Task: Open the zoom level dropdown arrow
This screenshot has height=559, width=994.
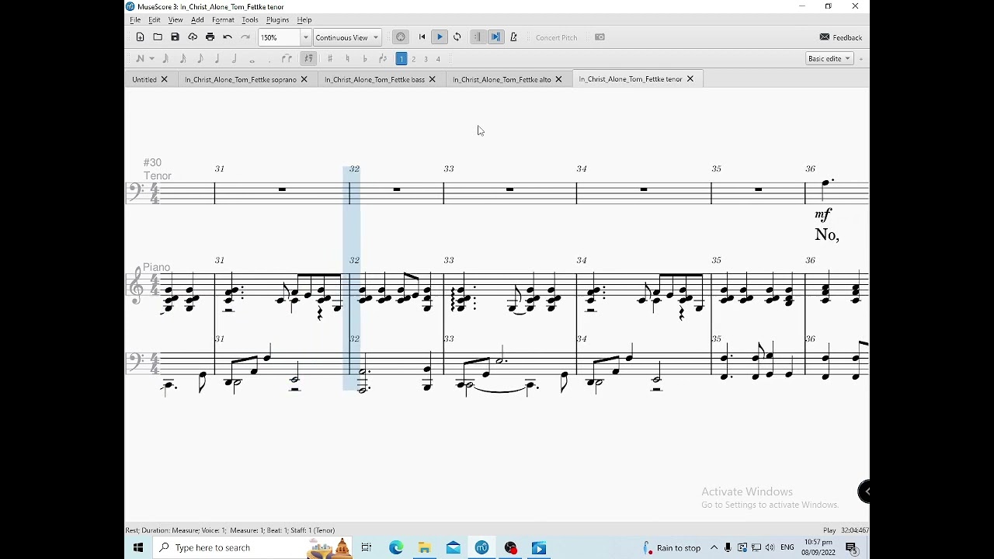Action: pos(305,37)
